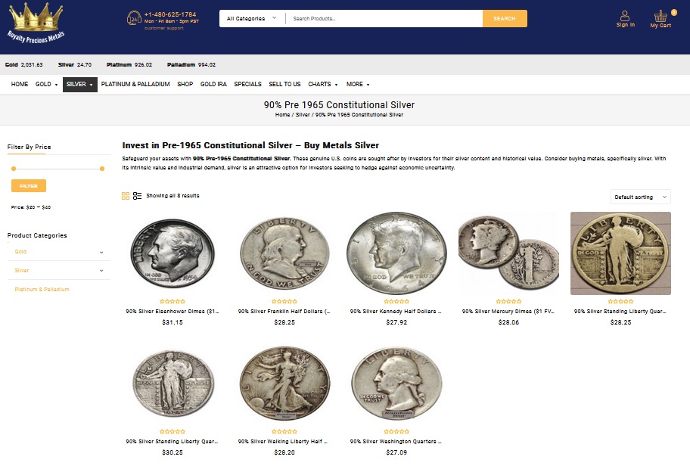Switch to grid view layout
The width and height of the screenshot is (690, 469).
click(x=126, y=196)
